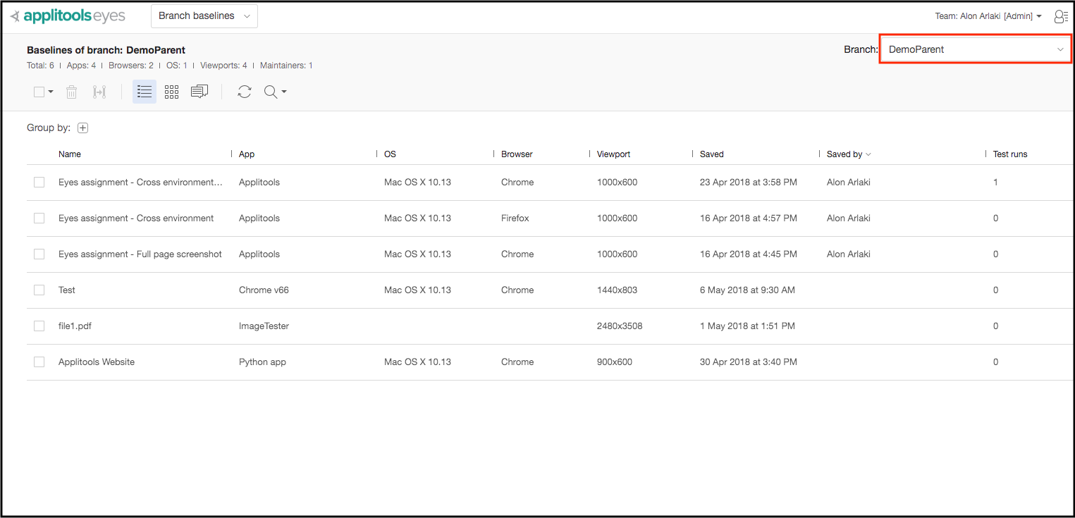The width and height of the screenshot is (1075, 518).
Task: Expand the Branch baselines page selector
Action: (x=204, y=16)
